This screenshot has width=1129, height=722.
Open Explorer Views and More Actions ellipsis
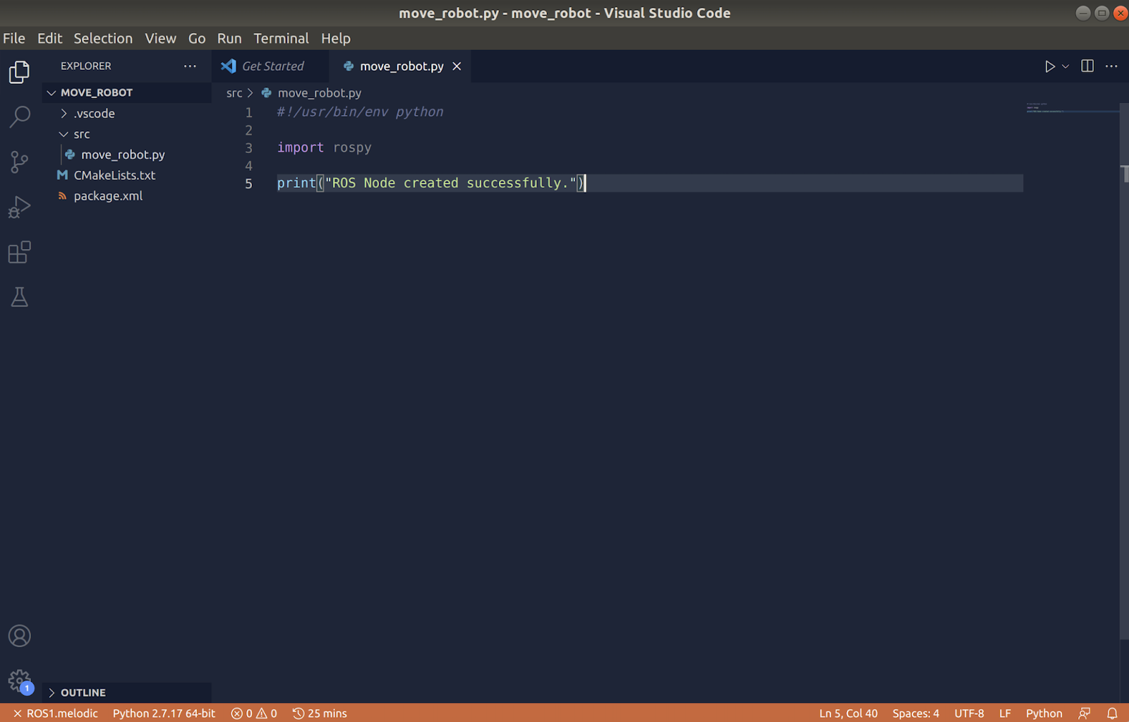pyautogui.click(x=190, y=66)
